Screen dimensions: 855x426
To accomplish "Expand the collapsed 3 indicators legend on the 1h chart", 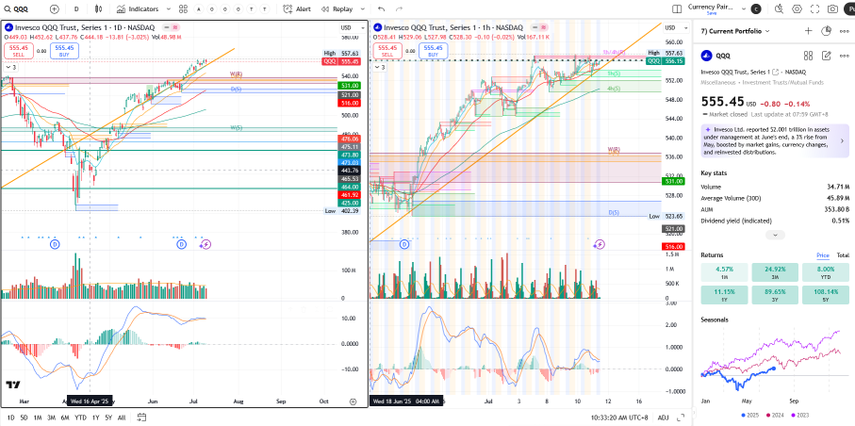I will click(380, 68).
